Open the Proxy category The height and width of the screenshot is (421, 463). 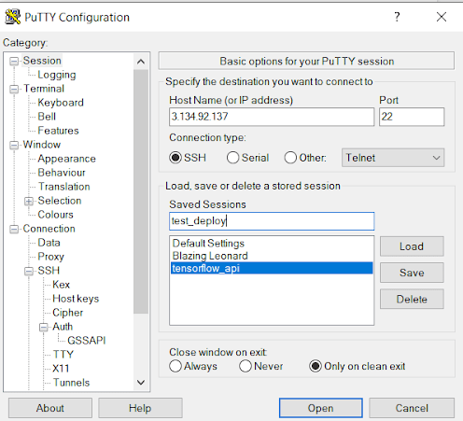coord(50,257)
